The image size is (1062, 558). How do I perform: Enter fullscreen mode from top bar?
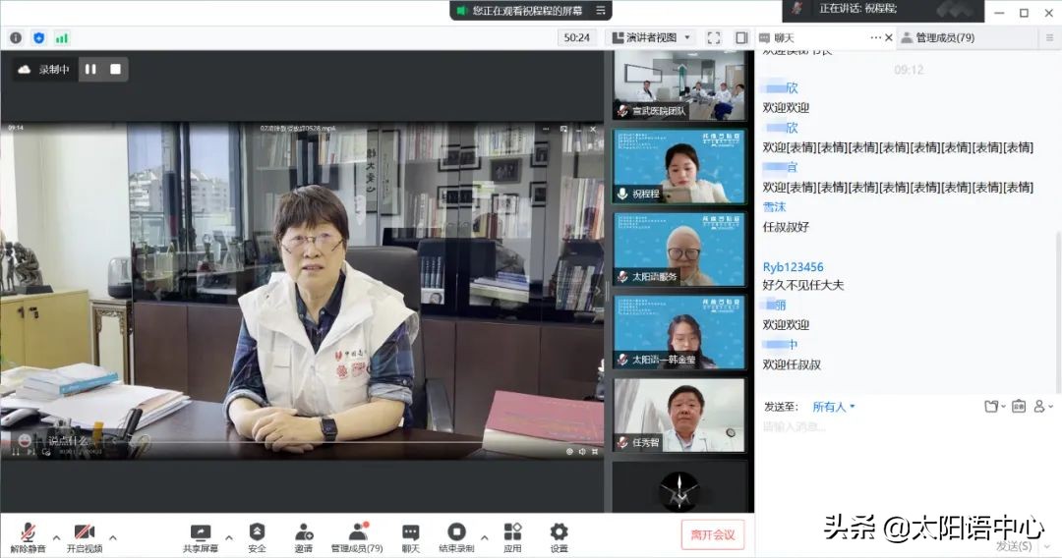click(714, 37)
